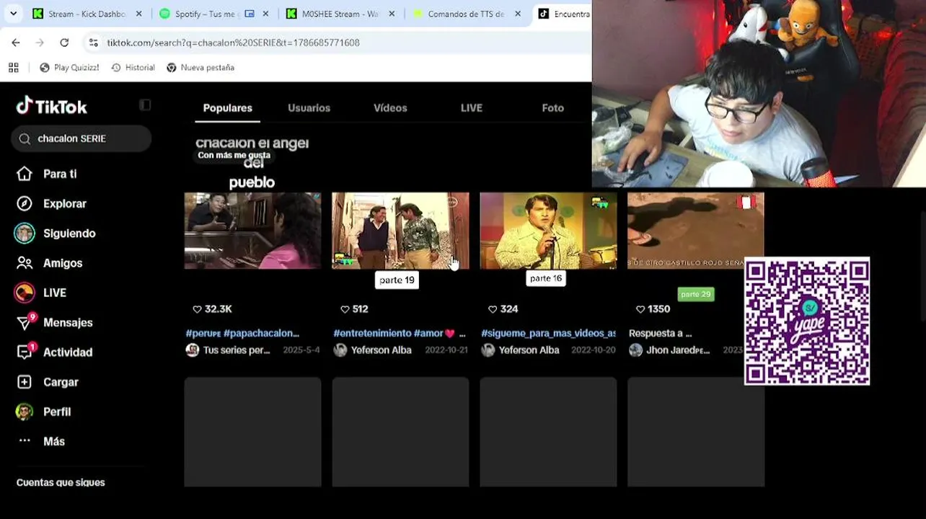Click the Cargar upload plus icon
The height and width of the screenshot is (519, 926).
25,382
